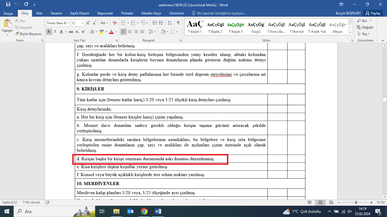This screenshot has height=217, width=387.
Task: Apply bulleted list
Action: [x=123, y=23]
